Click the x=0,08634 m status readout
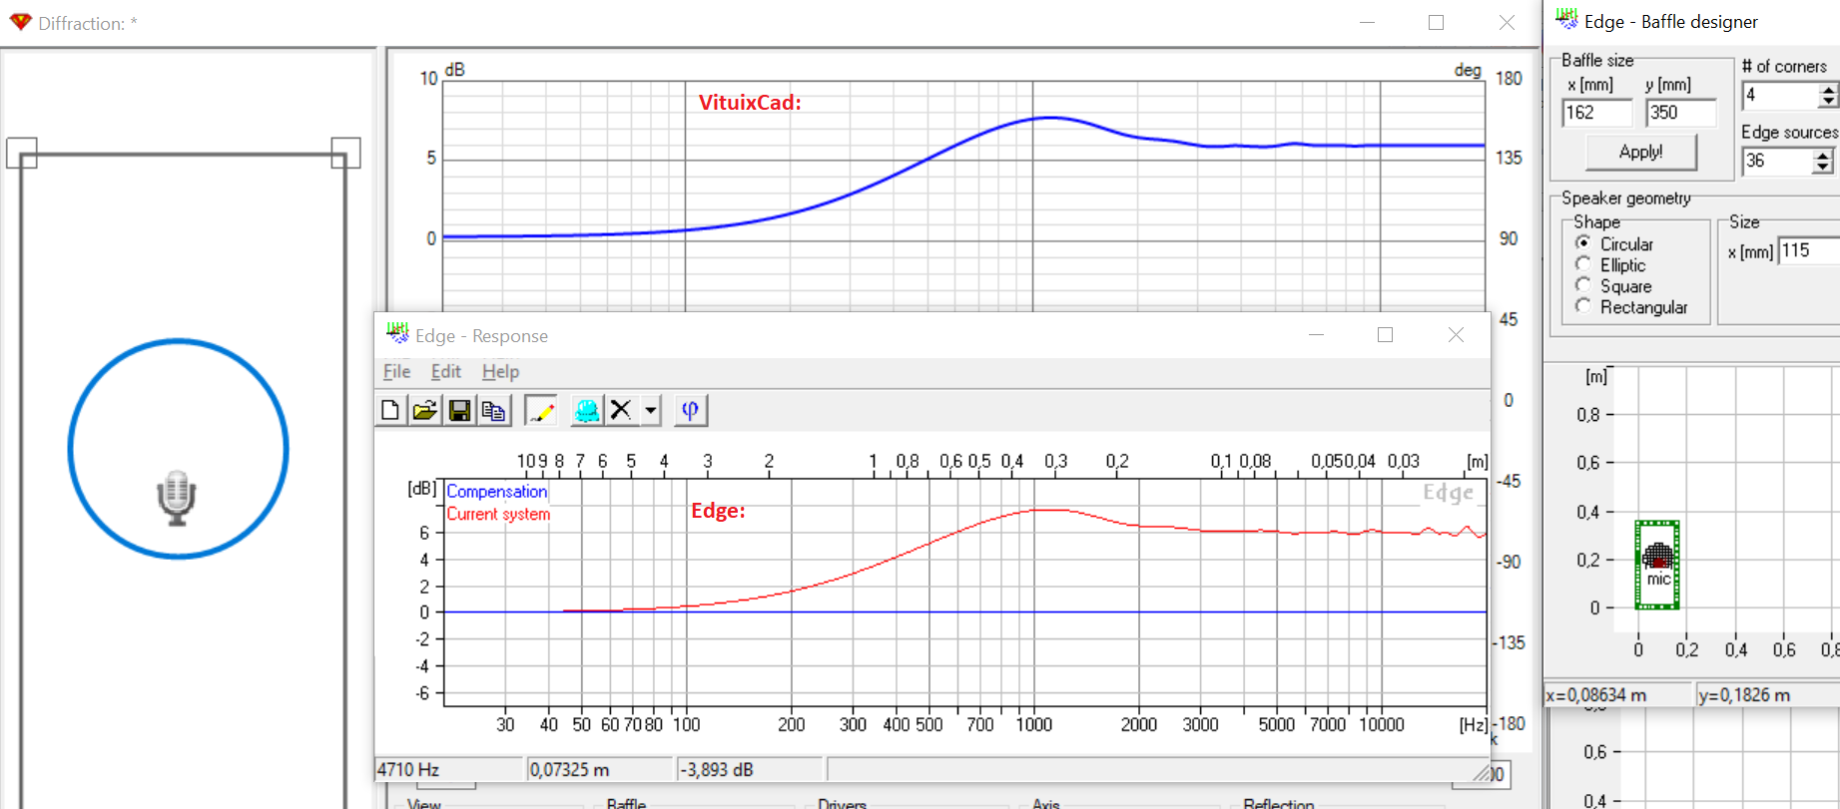This screenshot has height=809, width=1840. (x=1617, y=694)
